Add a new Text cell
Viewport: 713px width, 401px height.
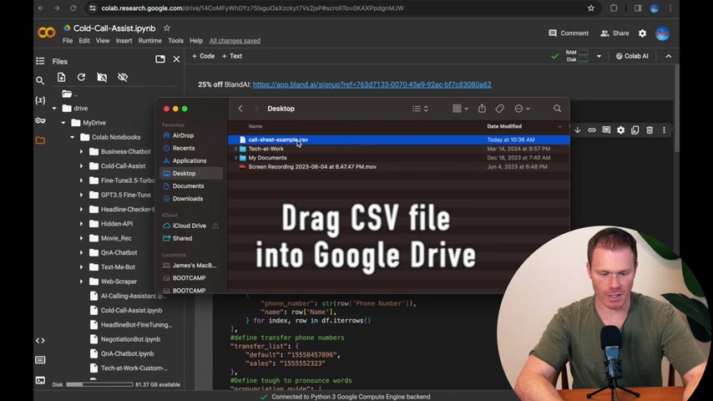pos(232,56)
